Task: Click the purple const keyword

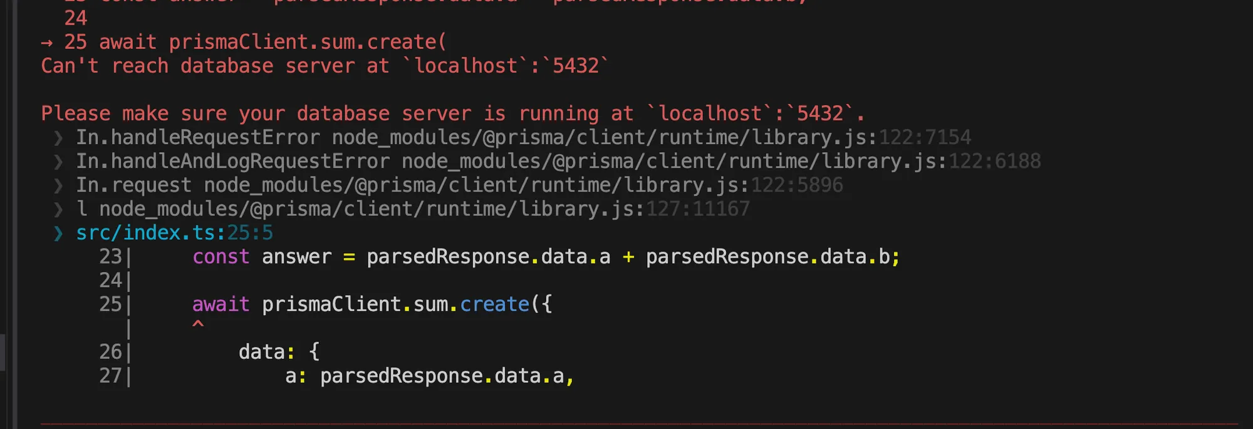Action: [221, 257]
